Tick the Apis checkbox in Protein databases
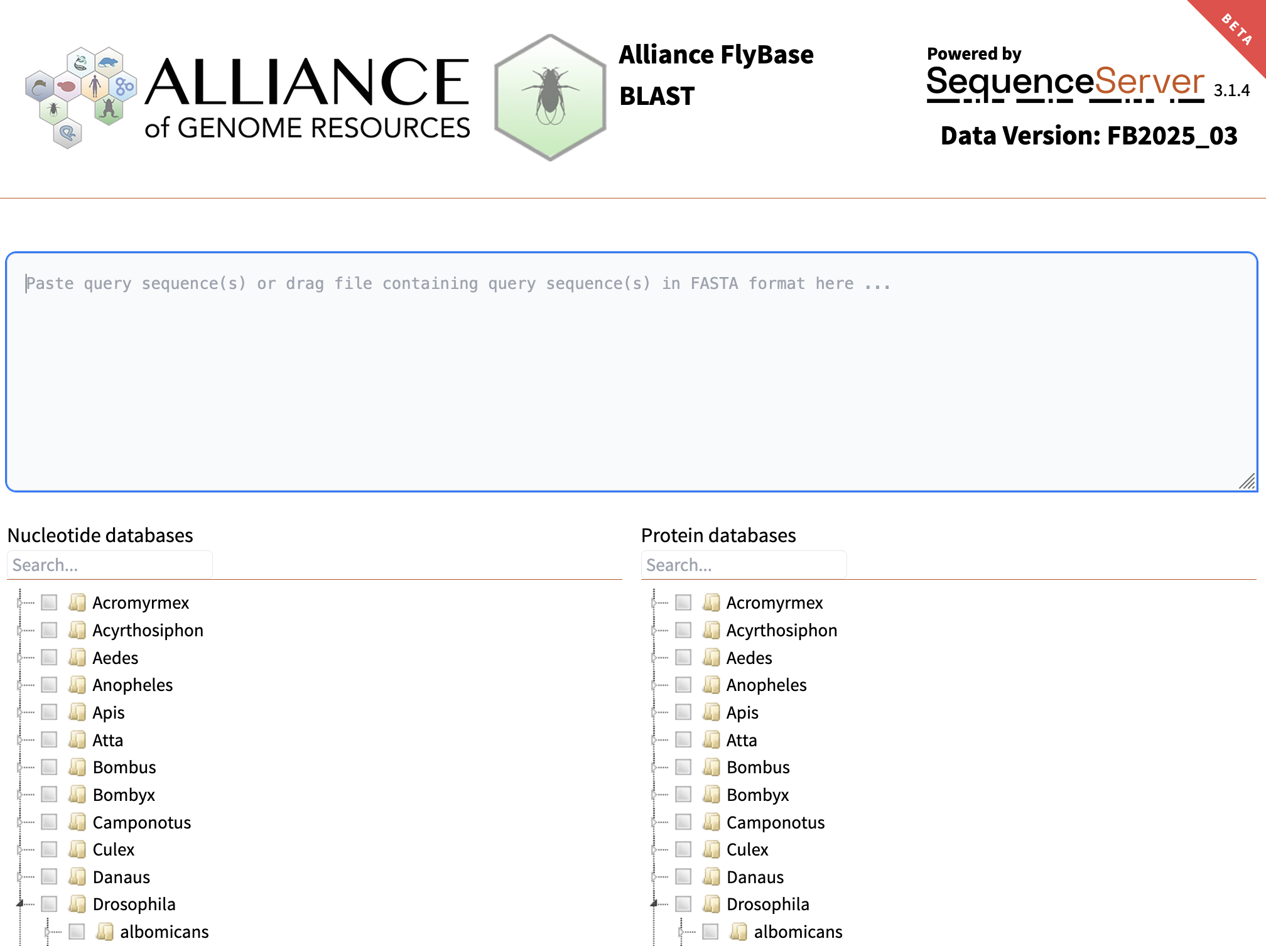 coord(683,712)
